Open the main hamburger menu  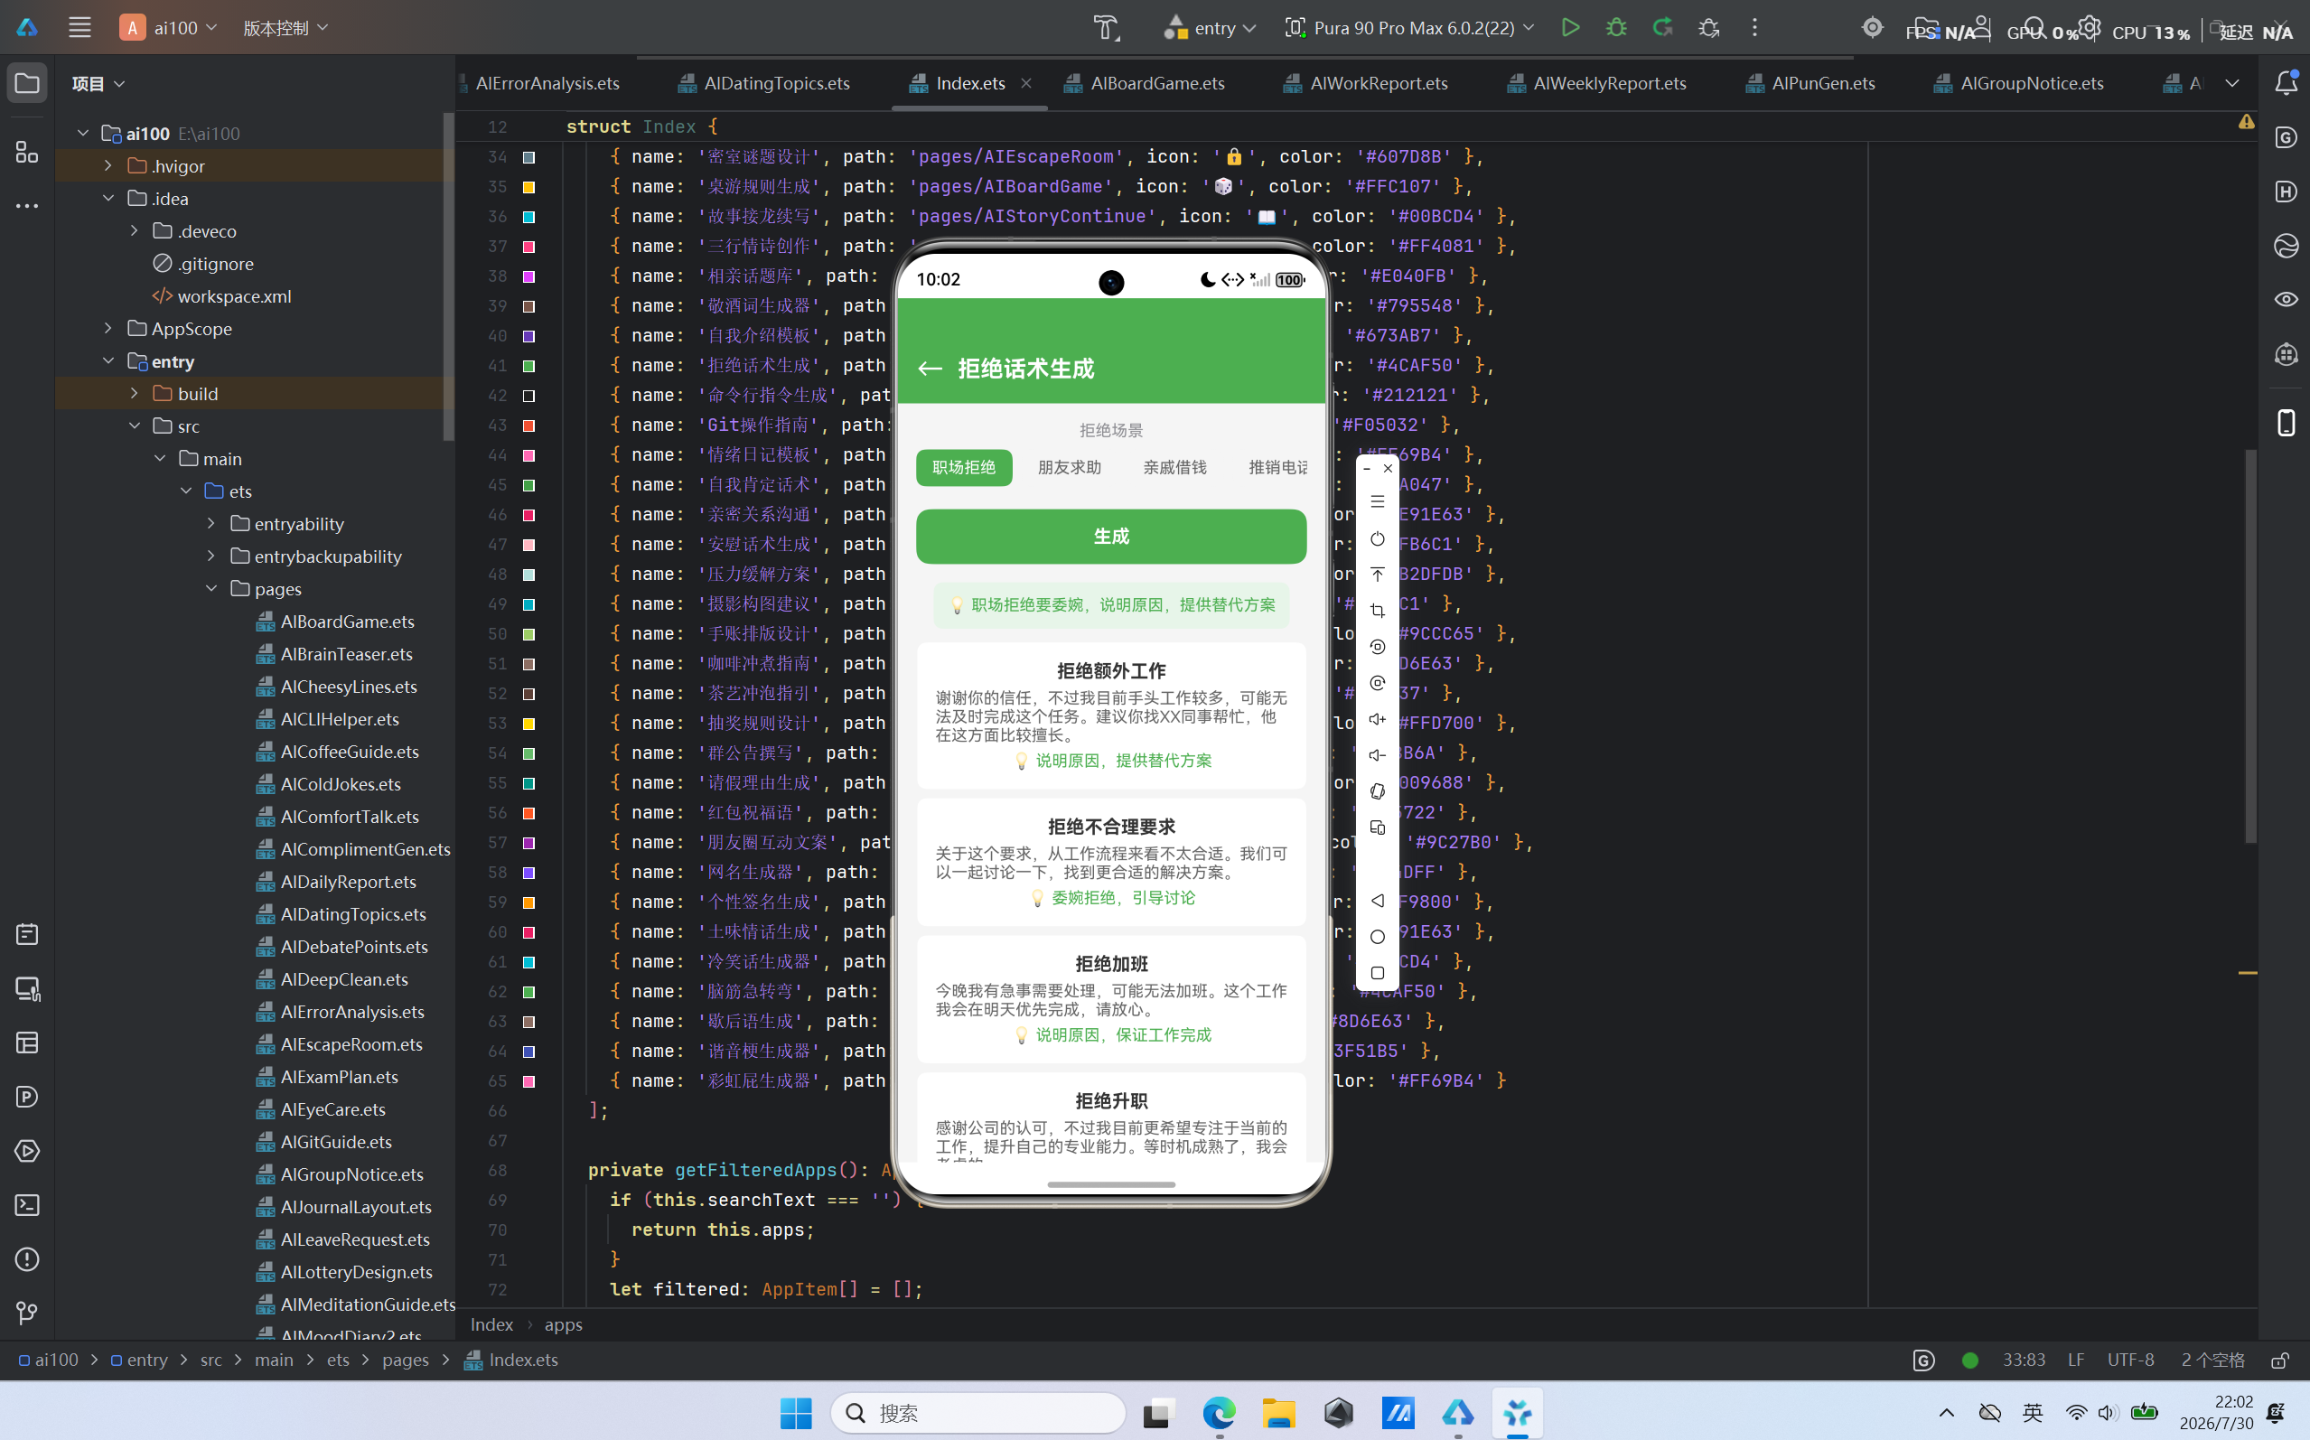coord(80,28)
